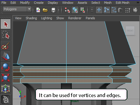Screen dimensions: 140x105
Task: Click the FRONT view cube face
Action: pos(130,31)
